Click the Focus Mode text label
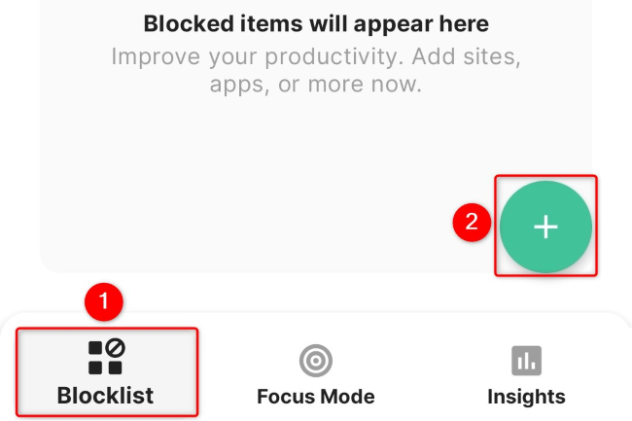Viewport: 632px width, 421px height. tap(316, 397)
